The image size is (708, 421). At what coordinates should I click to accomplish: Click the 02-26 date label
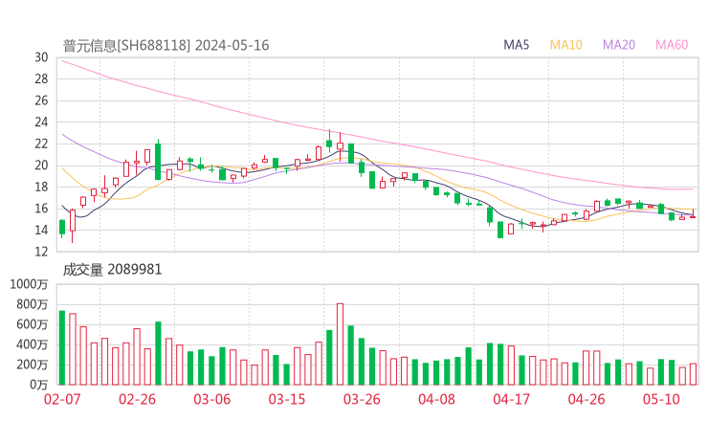tap(137, 399)
